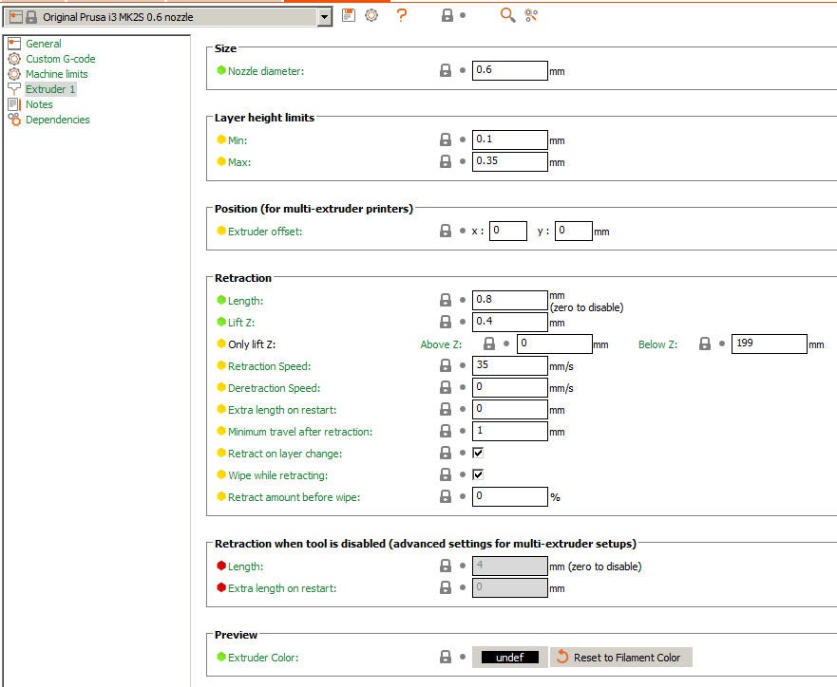Click lock icon for Retract on layer change

[446, 453]
